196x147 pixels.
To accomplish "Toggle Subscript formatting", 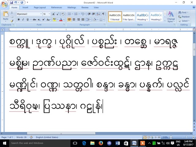I will coord(39,20).
